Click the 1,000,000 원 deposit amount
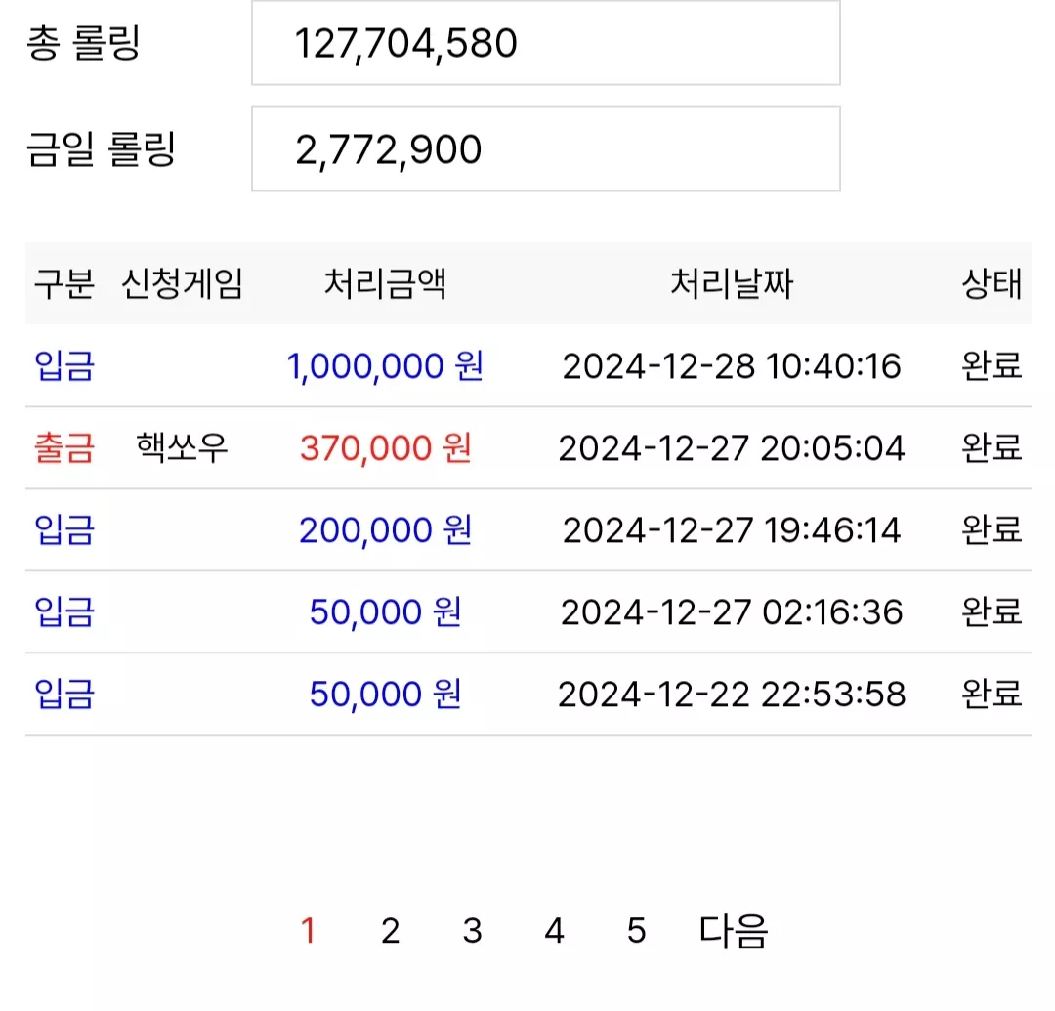 coord(385,366)
